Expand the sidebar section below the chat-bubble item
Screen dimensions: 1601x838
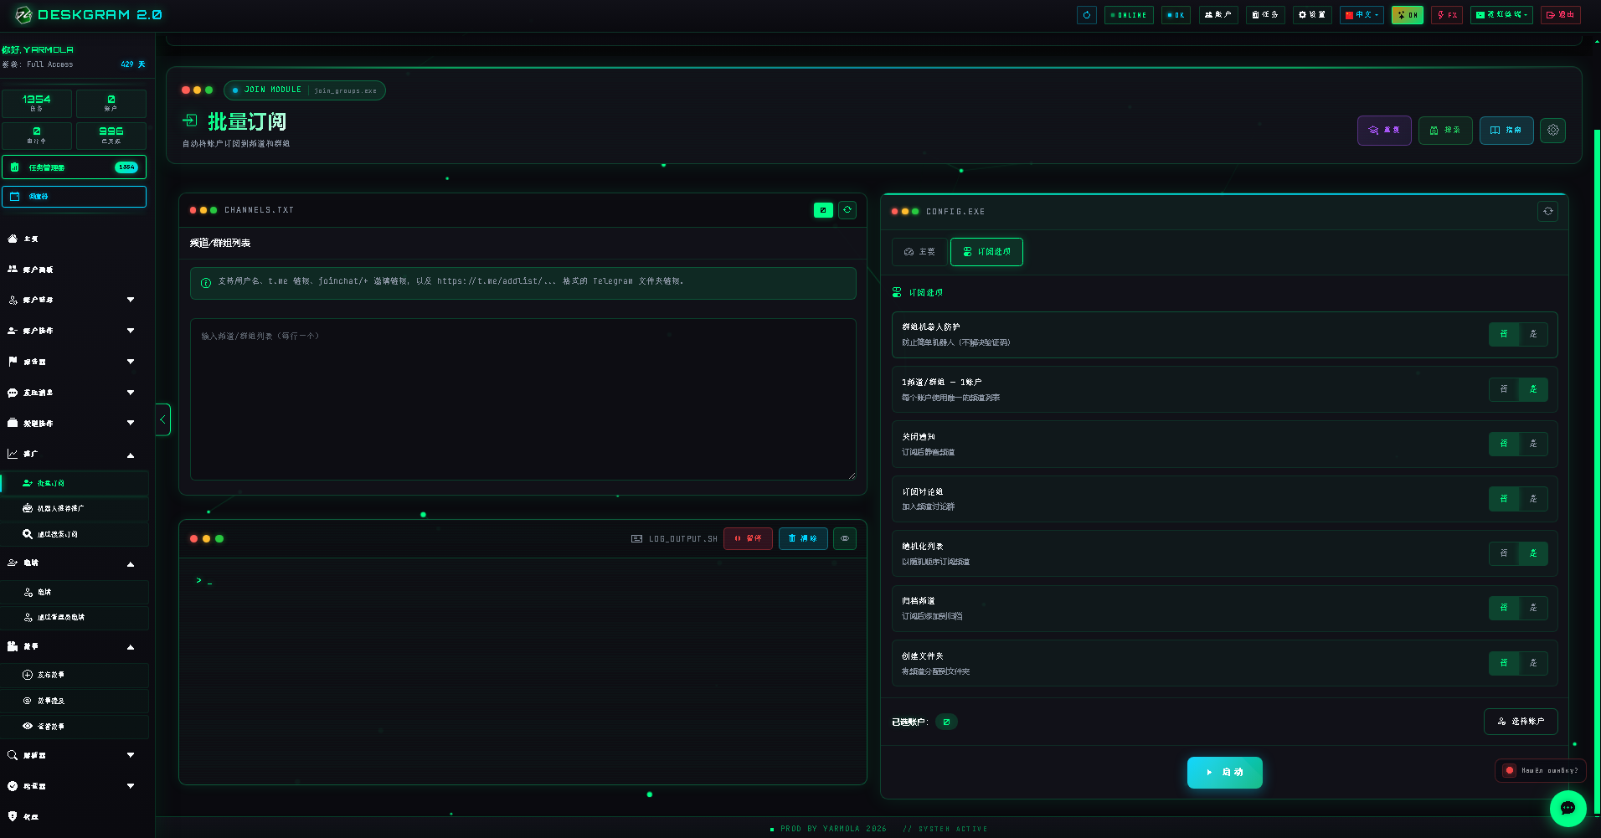pos(74,424)
